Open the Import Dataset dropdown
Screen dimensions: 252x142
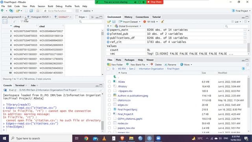(x=130, y=22)
